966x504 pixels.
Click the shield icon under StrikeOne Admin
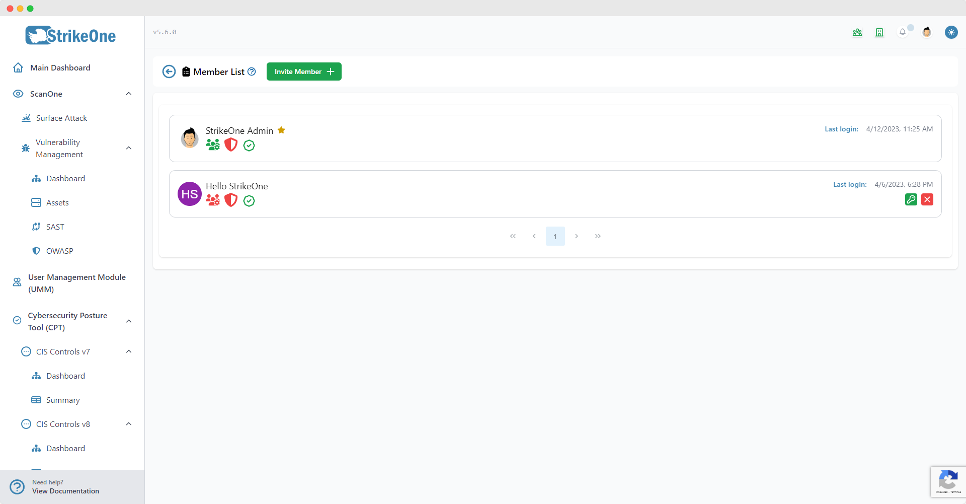tap(231, 145)
